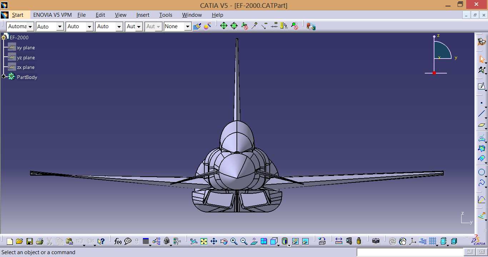Activate Fly mode airplane icon
488x257 pixels.
coord(194,242)
